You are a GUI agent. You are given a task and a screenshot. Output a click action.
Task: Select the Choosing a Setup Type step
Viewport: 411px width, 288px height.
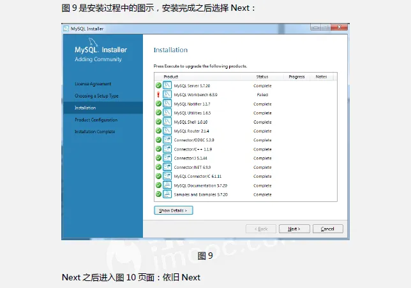click(x=96, y=96)
